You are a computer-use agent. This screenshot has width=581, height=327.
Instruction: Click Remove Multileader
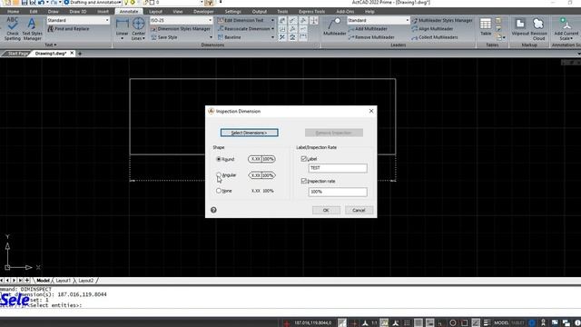click(371, 37)
